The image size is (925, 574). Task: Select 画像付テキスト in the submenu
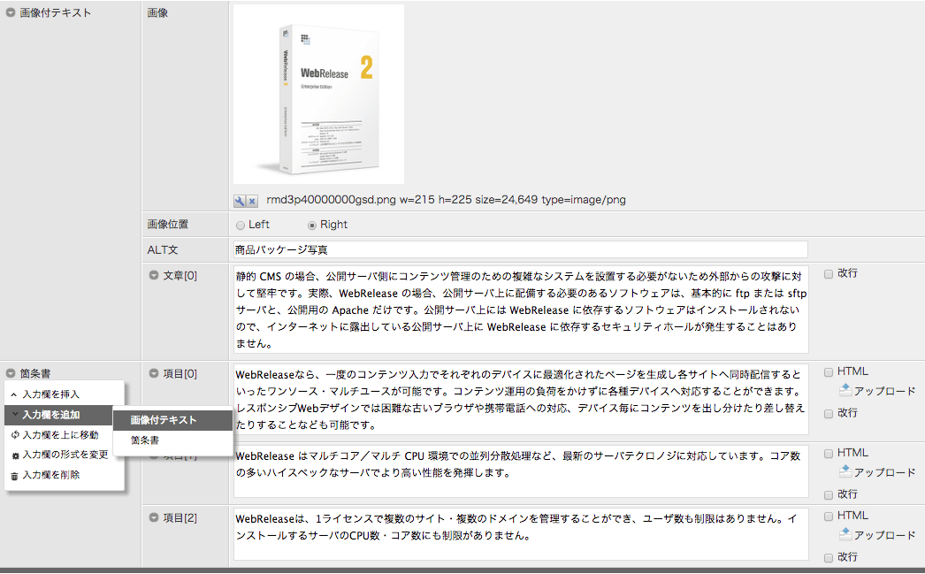point(172,420)
